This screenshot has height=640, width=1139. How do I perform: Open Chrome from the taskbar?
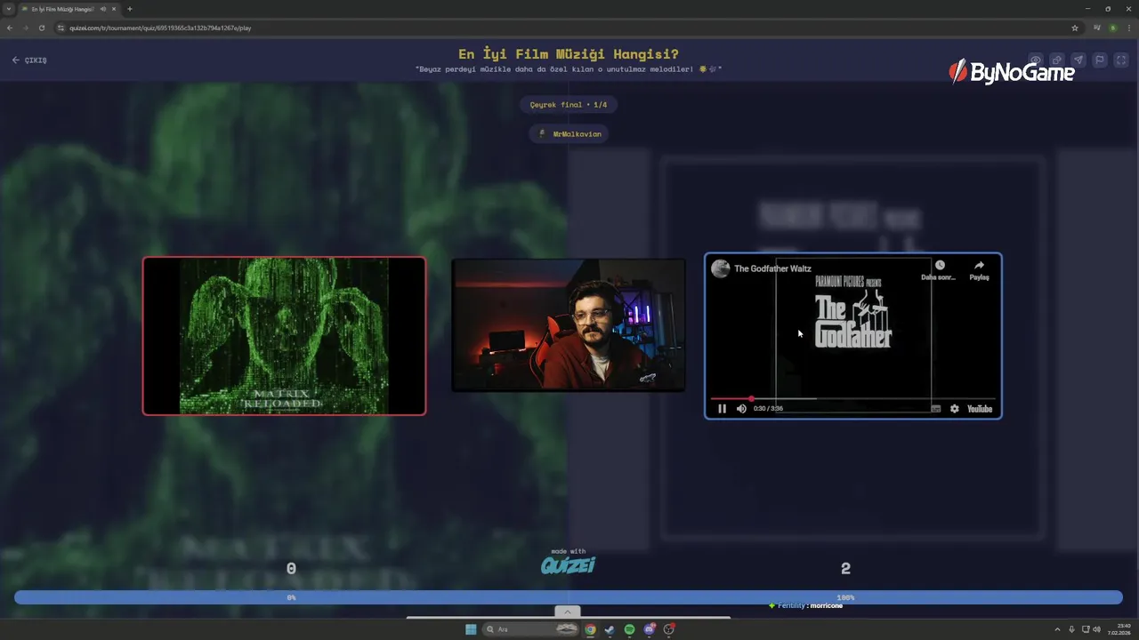pos(590,629)
